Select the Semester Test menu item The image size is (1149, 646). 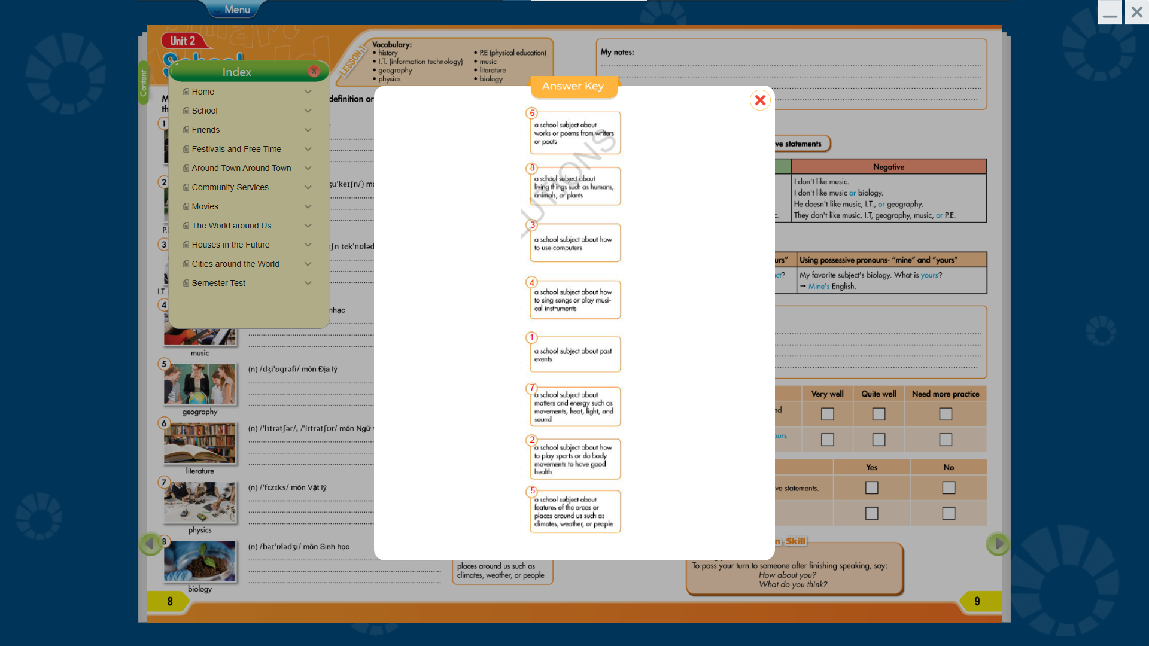point(218,282)
